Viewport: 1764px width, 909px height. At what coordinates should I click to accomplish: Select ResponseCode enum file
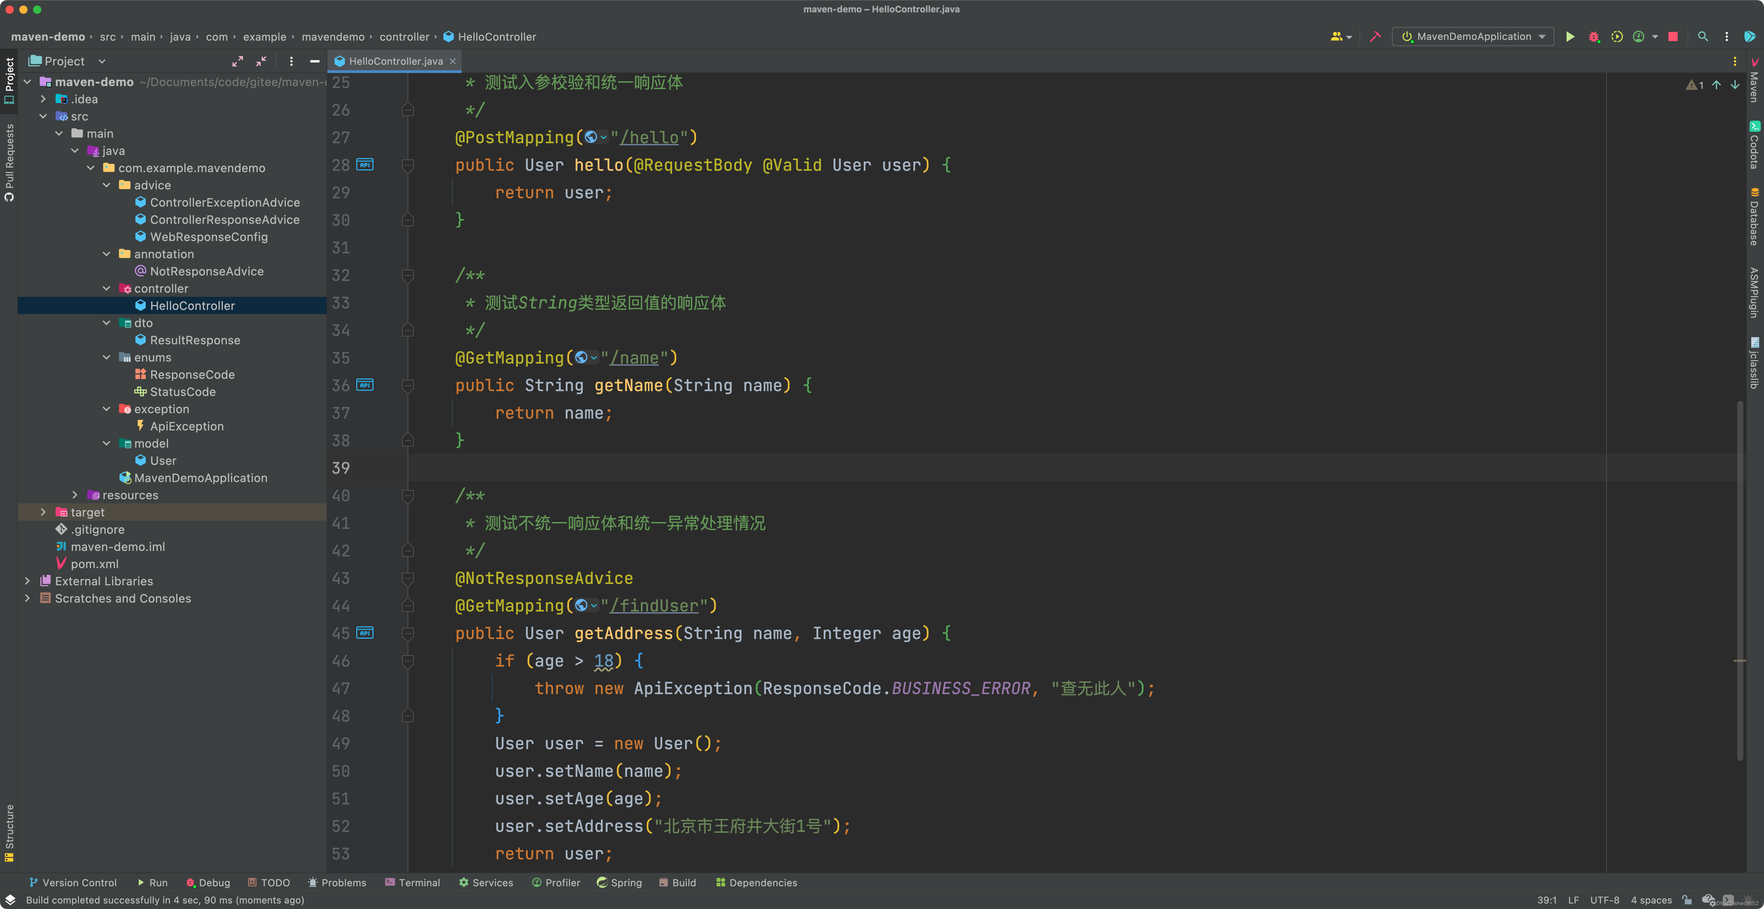click(x=192, y=374)
